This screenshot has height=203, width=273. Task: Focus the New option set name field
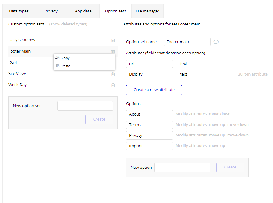[85, 106]
